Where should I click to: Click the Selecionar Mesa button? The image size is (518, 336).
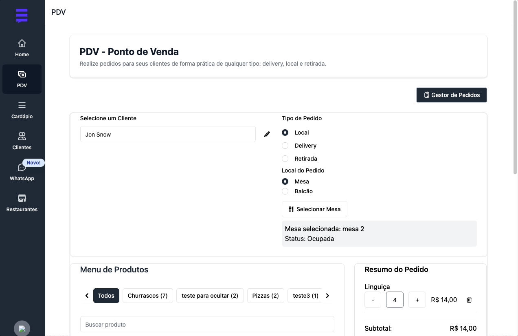[314, 209]
